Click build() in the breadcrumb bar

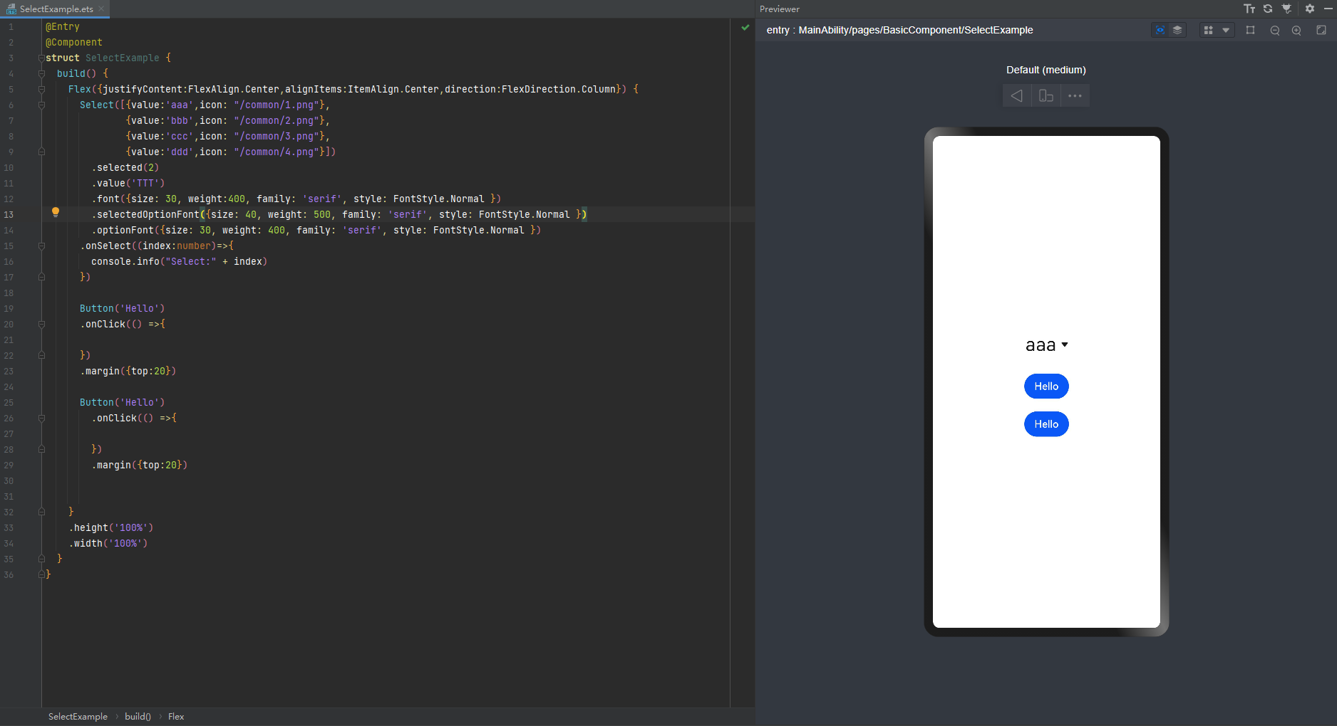(x=138, y=717)
